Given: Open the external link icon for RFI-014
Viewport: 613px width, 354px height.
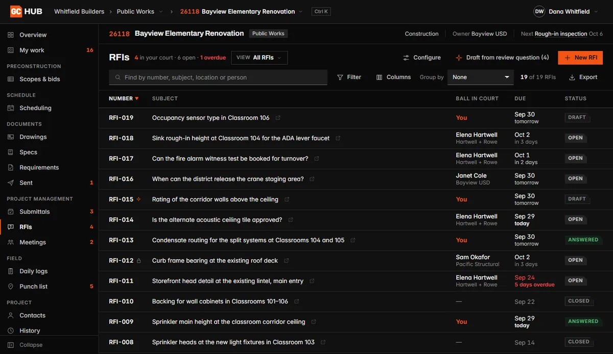Looking at the screenshot, I should pos(291,220).
